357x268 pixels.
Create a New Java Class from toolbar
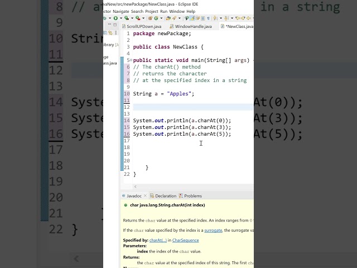point(156,18)
